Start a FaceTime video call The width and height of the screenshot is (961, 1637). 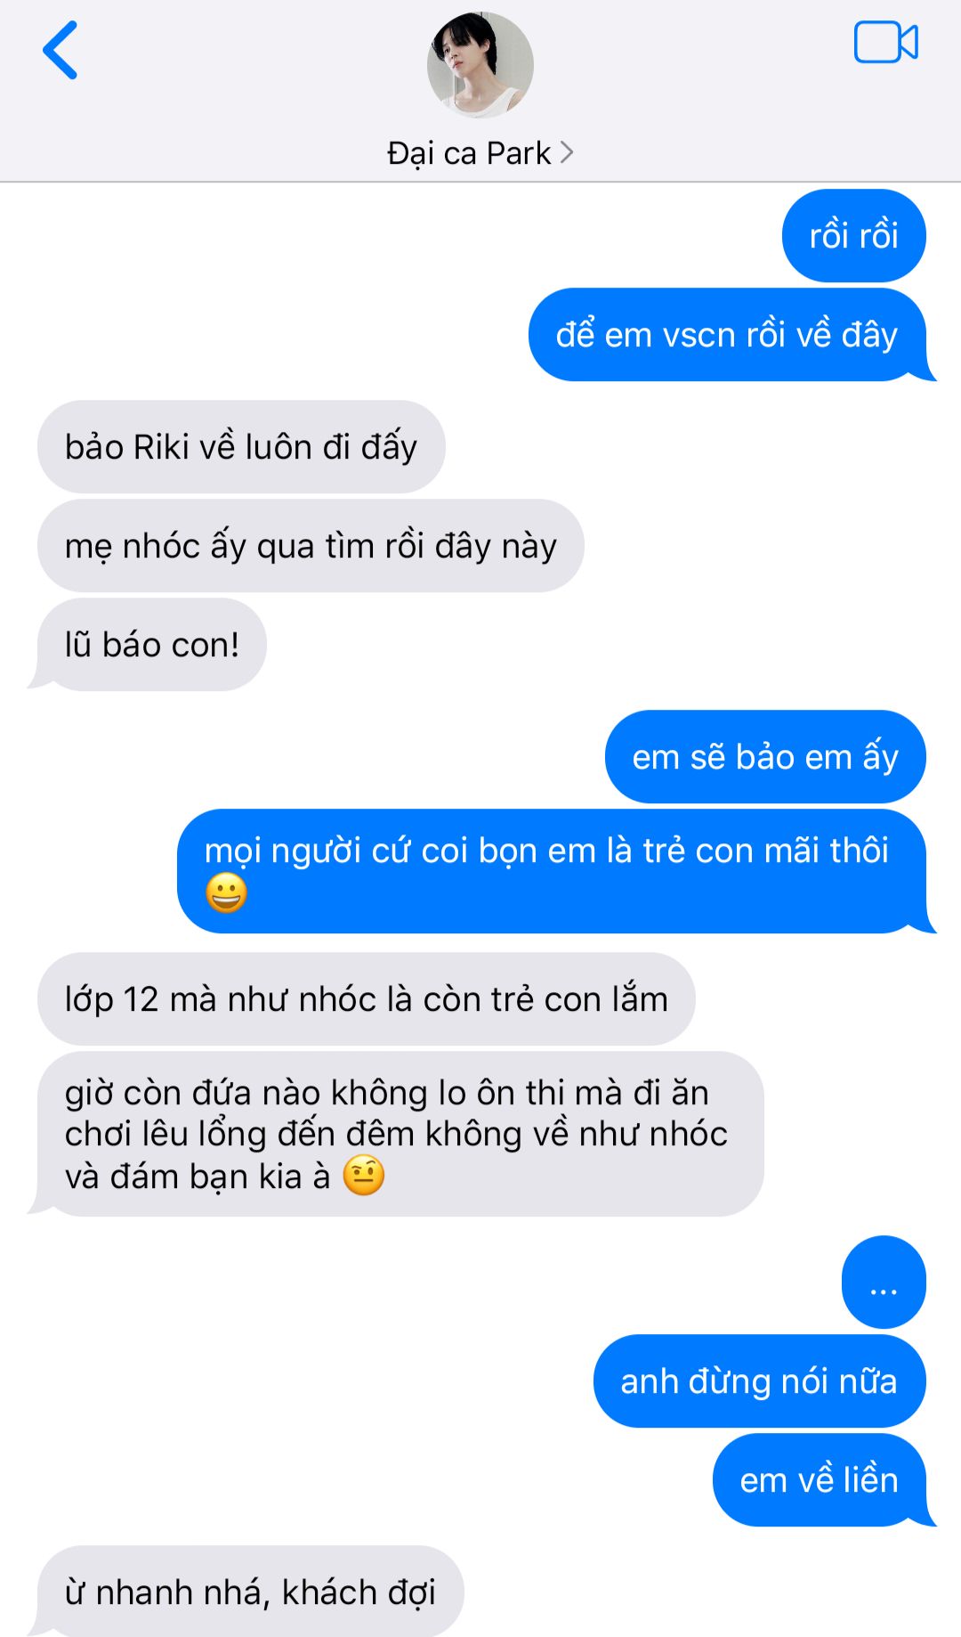pos(885,43)
